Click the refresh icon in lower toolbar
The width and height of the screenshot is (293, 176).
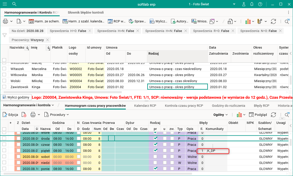[273, 115]
